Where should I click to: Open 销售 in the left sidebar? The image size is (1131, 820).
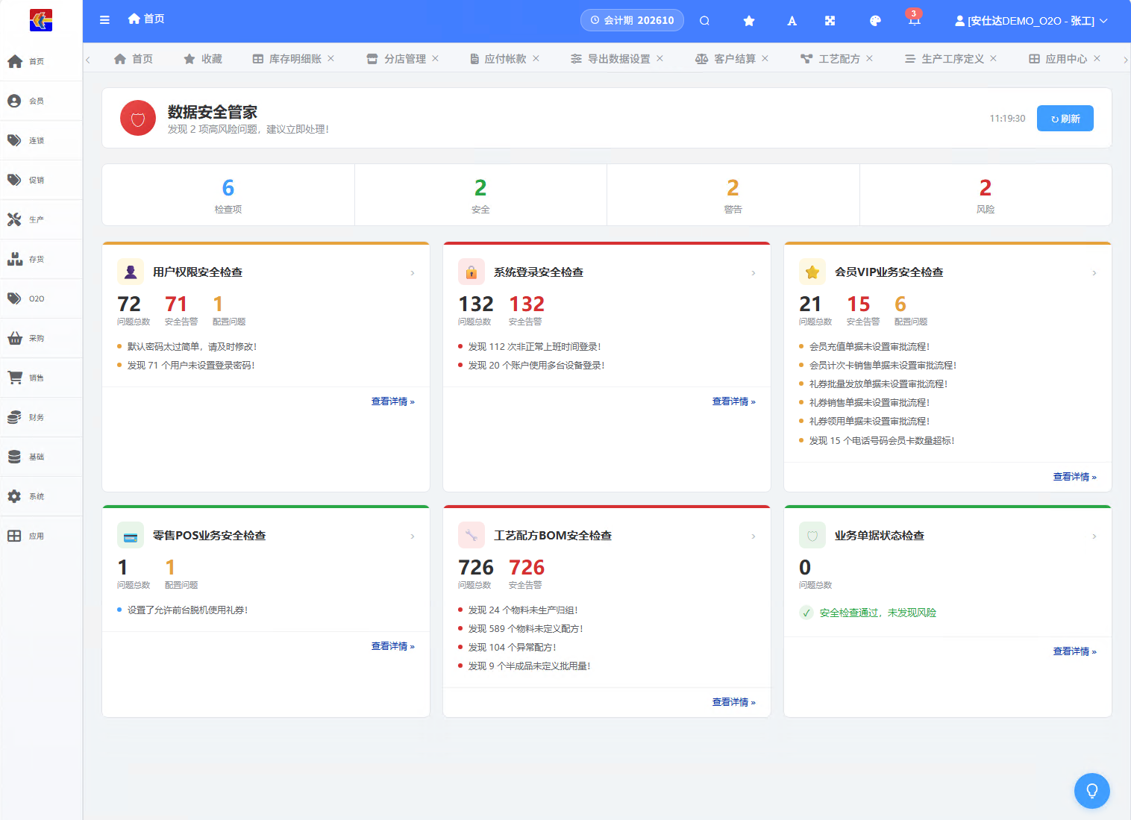pos(41,378)
